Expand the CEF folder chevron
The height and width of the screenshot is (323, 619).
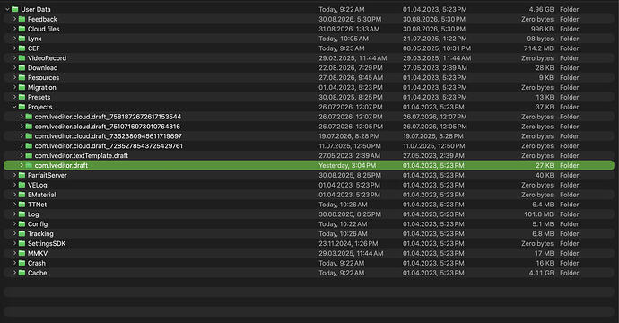tap(14, 48)
